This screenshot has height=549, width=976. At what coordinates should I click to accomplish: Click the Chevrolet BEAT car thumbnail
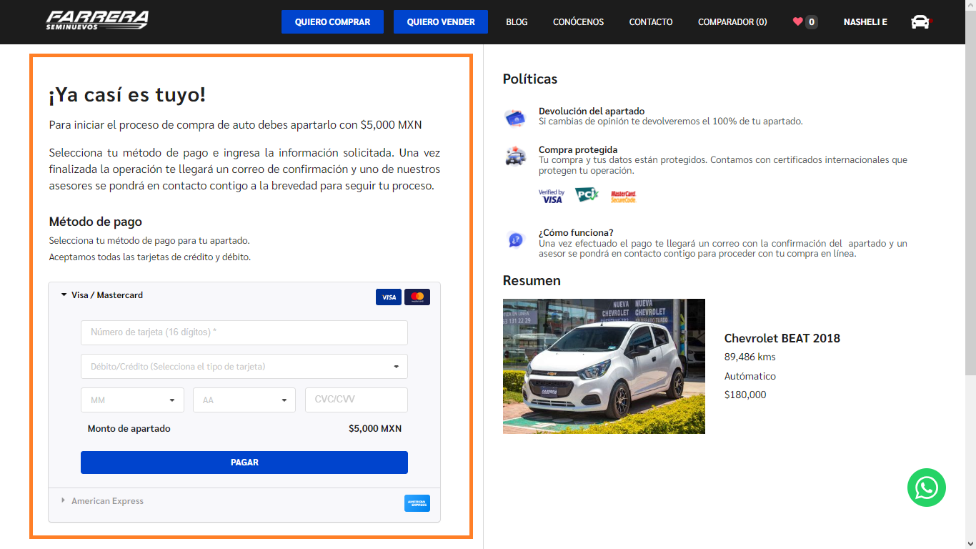[x=604, y=366]
